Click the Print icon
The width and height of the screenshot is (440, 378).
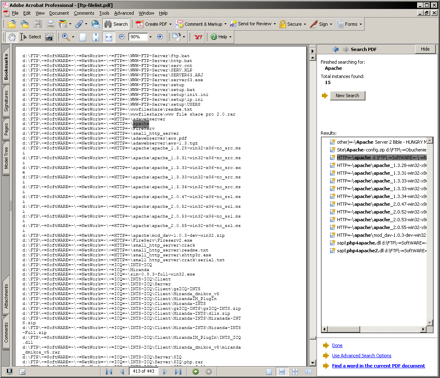(51, 24)
